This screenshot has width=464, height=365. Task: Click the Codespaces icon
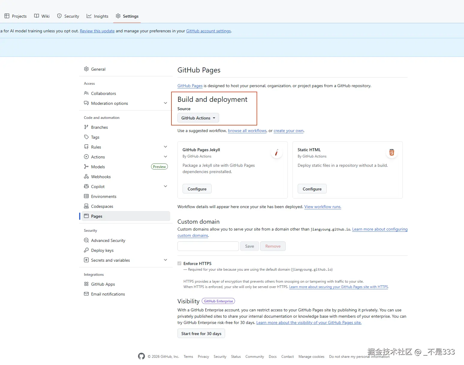click(86, 206)
